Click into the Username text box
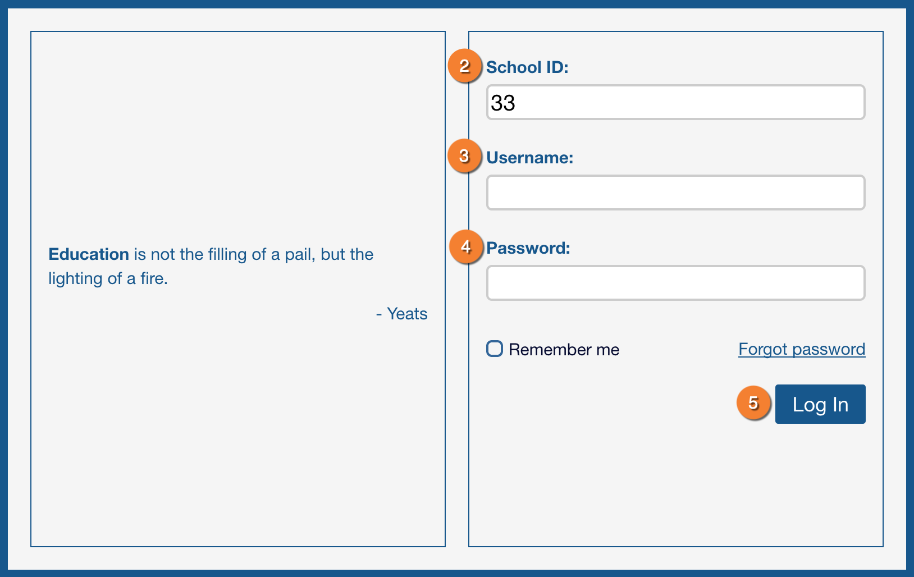Image resolution: width=914 pixels, height=577 pixels. (675, 193)
